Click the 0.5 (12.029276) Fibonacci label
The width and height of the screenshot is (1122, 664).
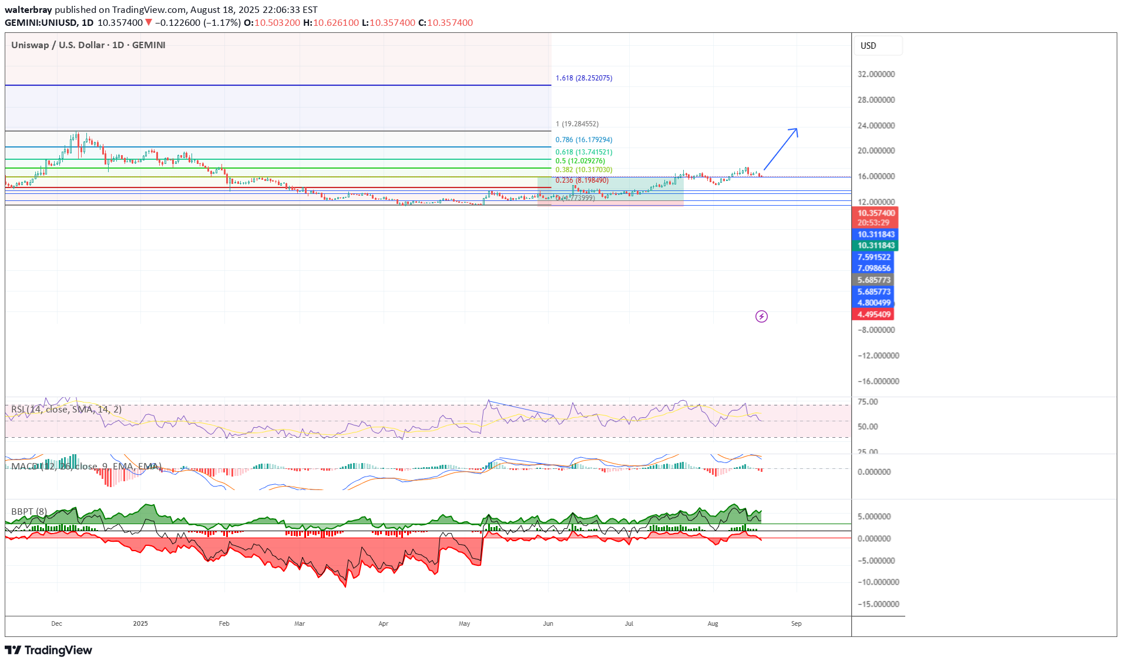(x=580, y=161)
